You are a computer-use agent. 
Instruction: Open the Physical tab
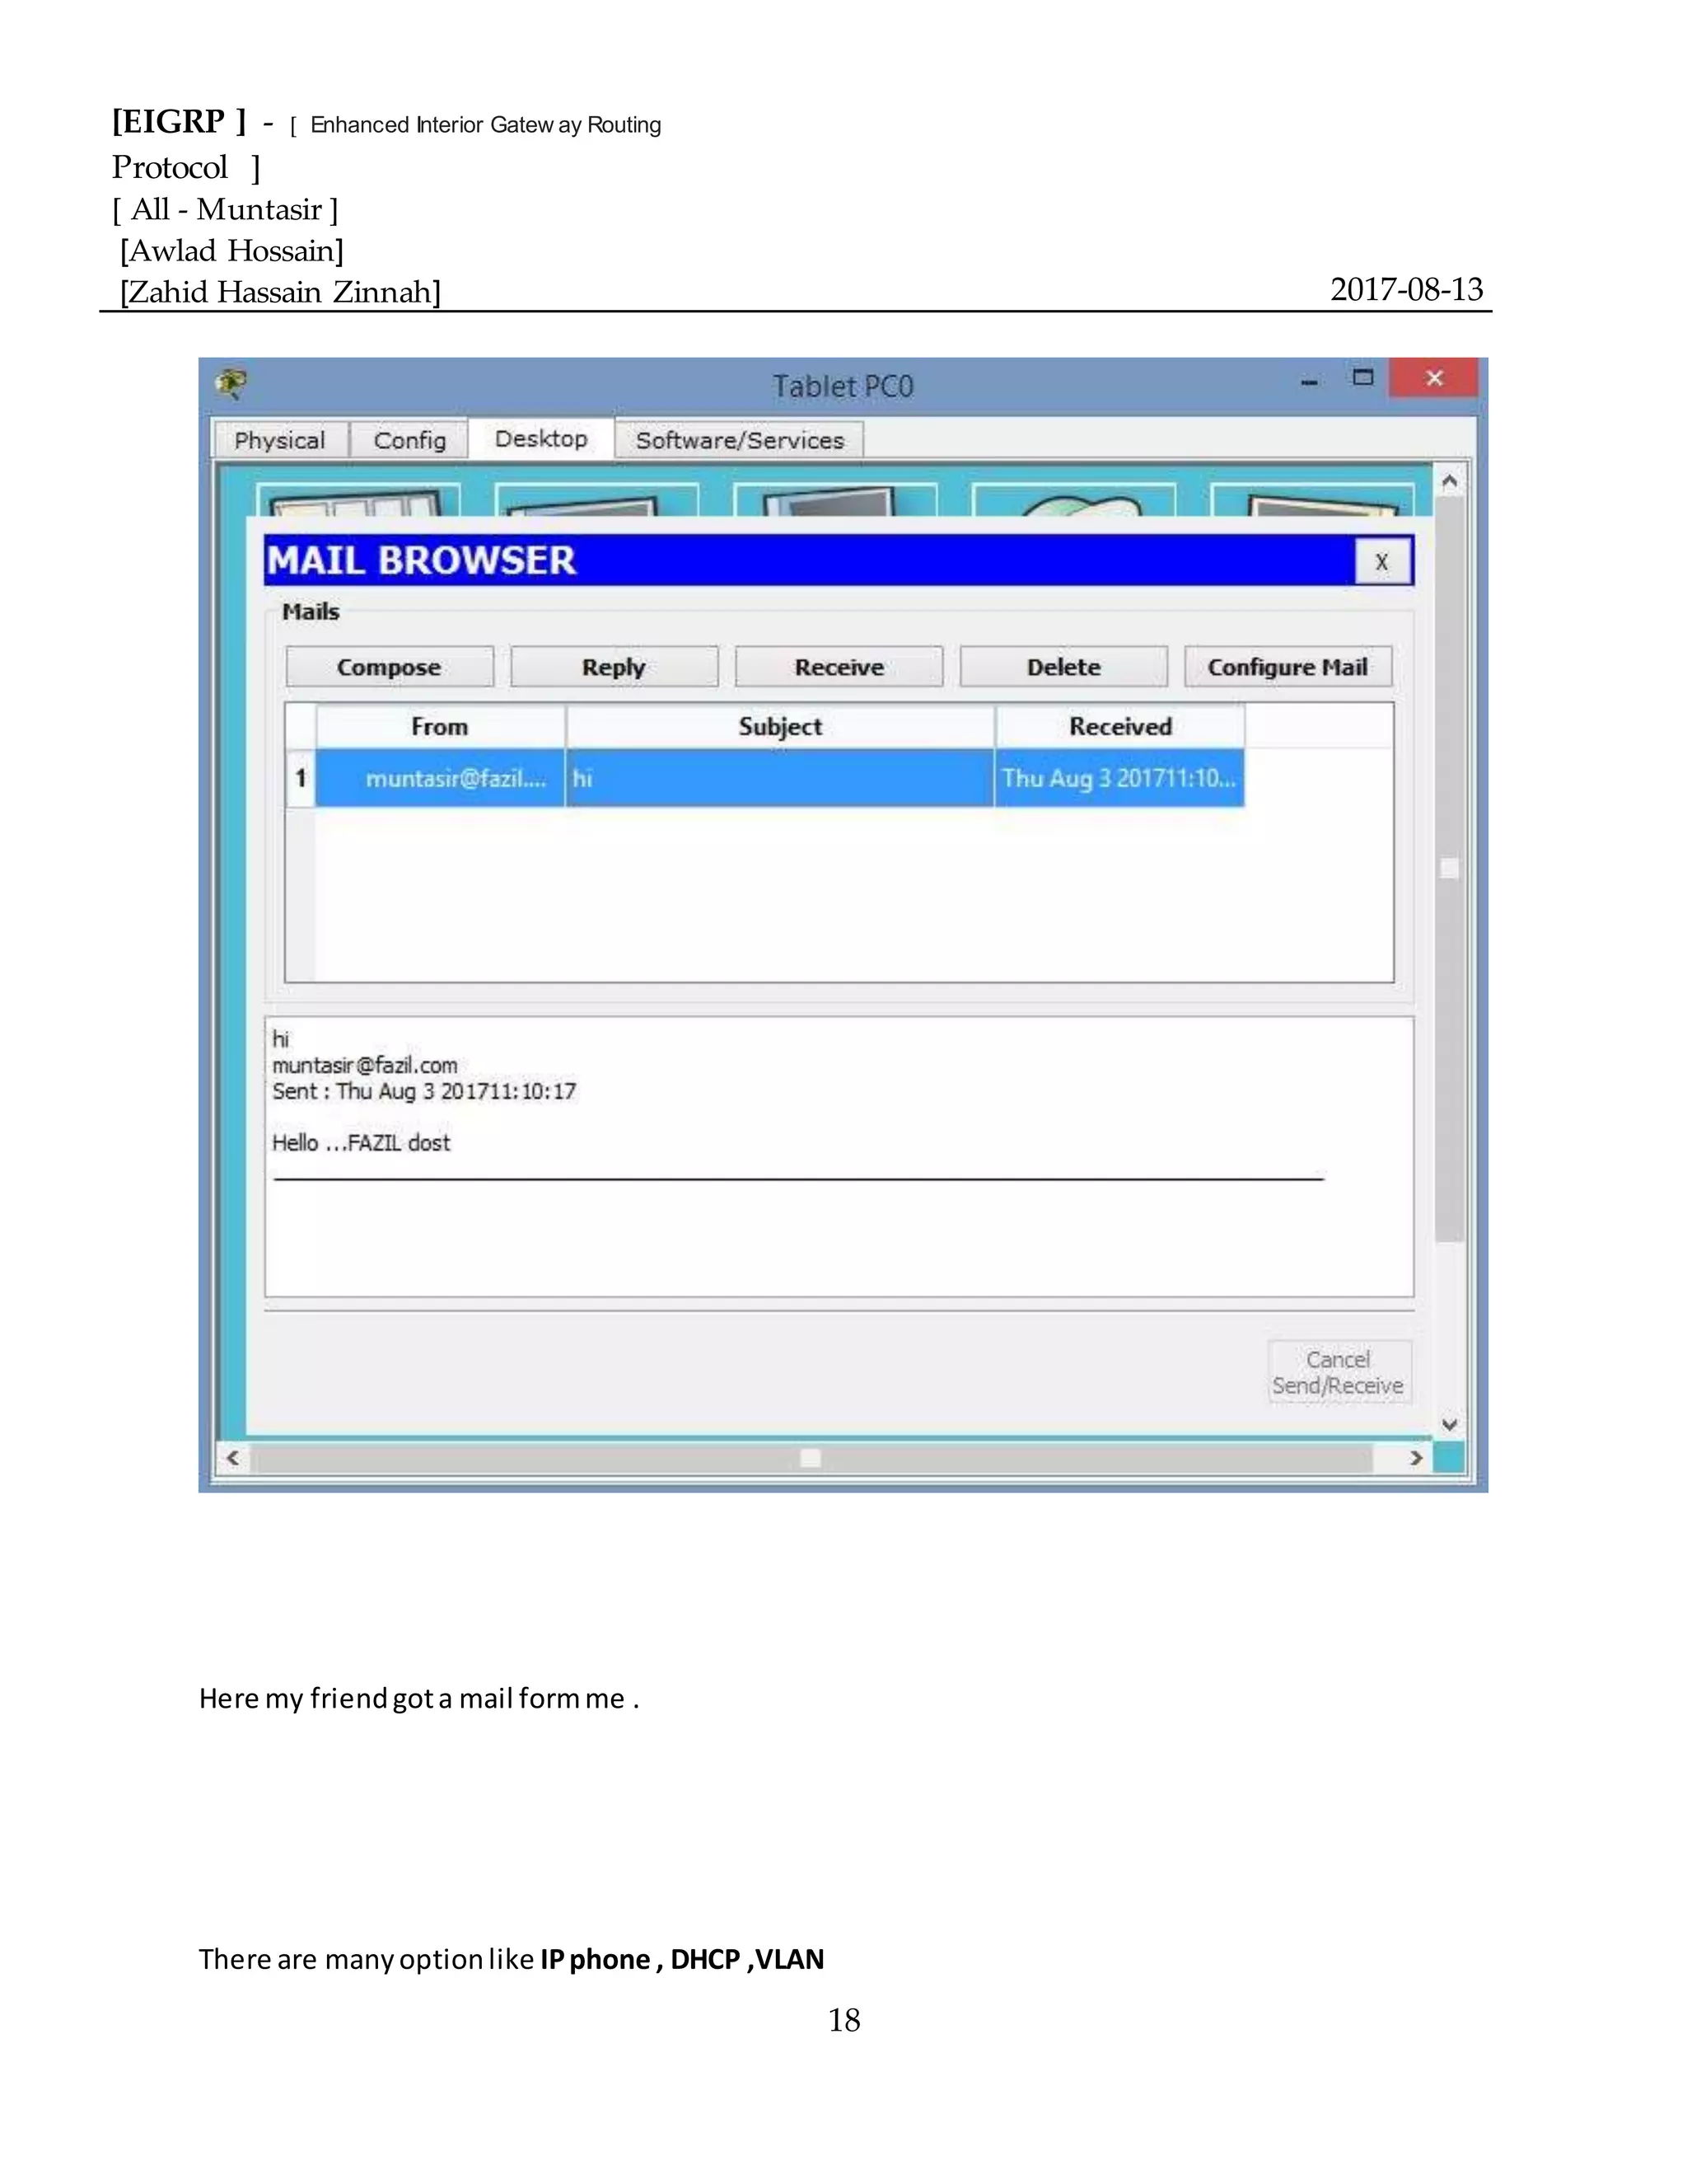pyautogui.click(x=280, y=440)
